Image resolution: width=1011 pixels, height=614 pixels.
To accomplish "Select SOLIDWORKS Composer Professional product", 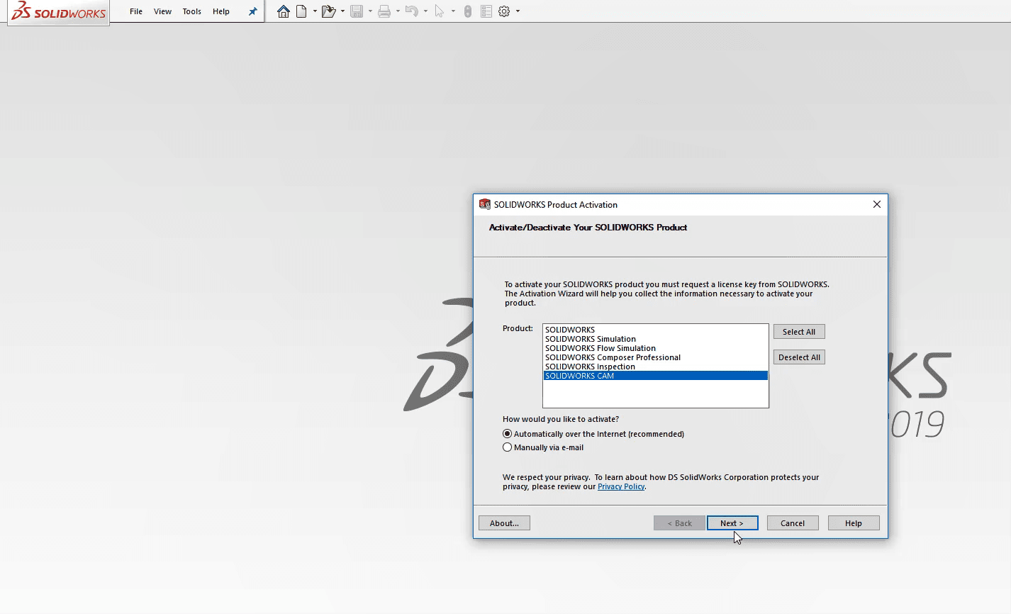I will coord(655,357).
